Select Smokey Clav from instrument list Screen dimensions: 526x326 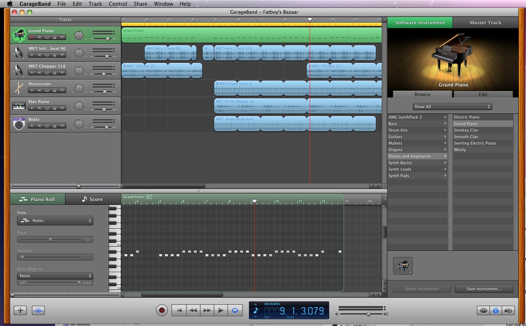tap(466, 130)
